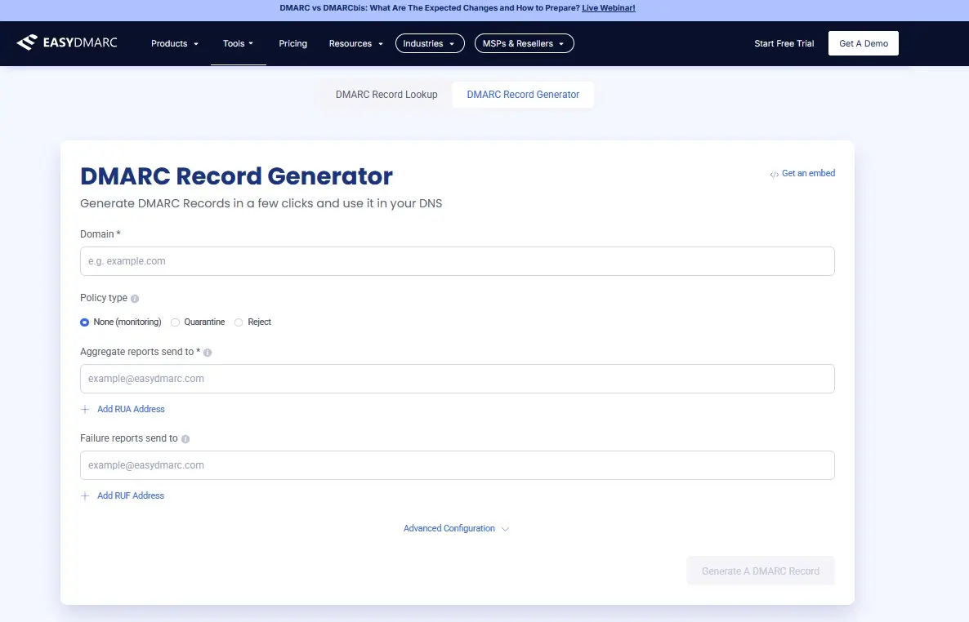Viewport: 969px width, 622px height.
Task: Click the plus icon beside Add RUF Address
Action: pyautogui.click(x=85, y=495)
